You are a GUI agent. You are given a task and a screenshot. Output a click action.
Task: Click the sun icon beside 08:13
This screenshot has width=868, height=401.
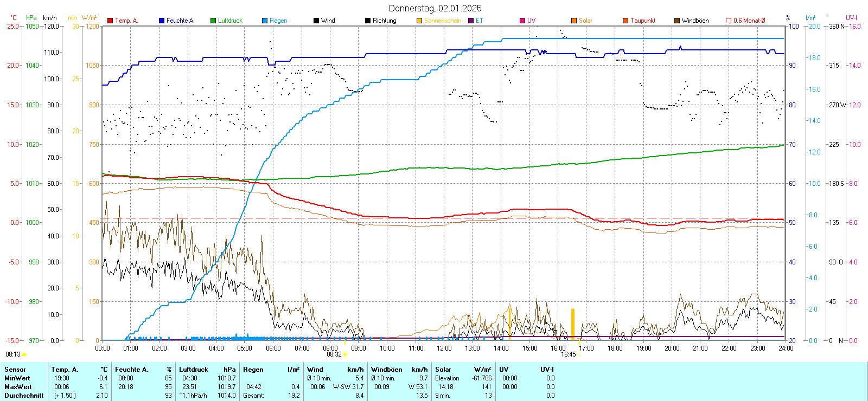point(24,354)
